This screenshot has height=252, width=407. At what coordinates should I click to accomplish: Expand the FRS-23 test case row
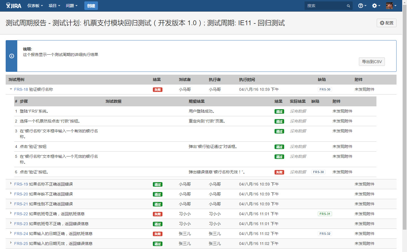[11, 223]
